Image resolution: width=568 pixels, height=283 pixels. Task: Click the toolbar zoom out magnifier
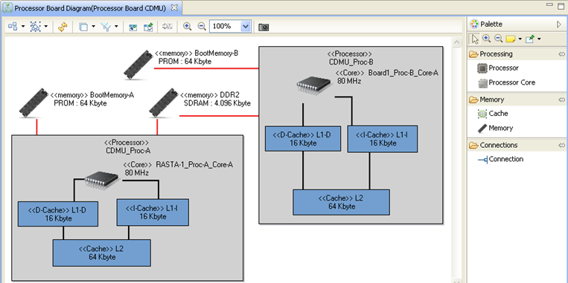pyautogui.click(x=202, y=27)
